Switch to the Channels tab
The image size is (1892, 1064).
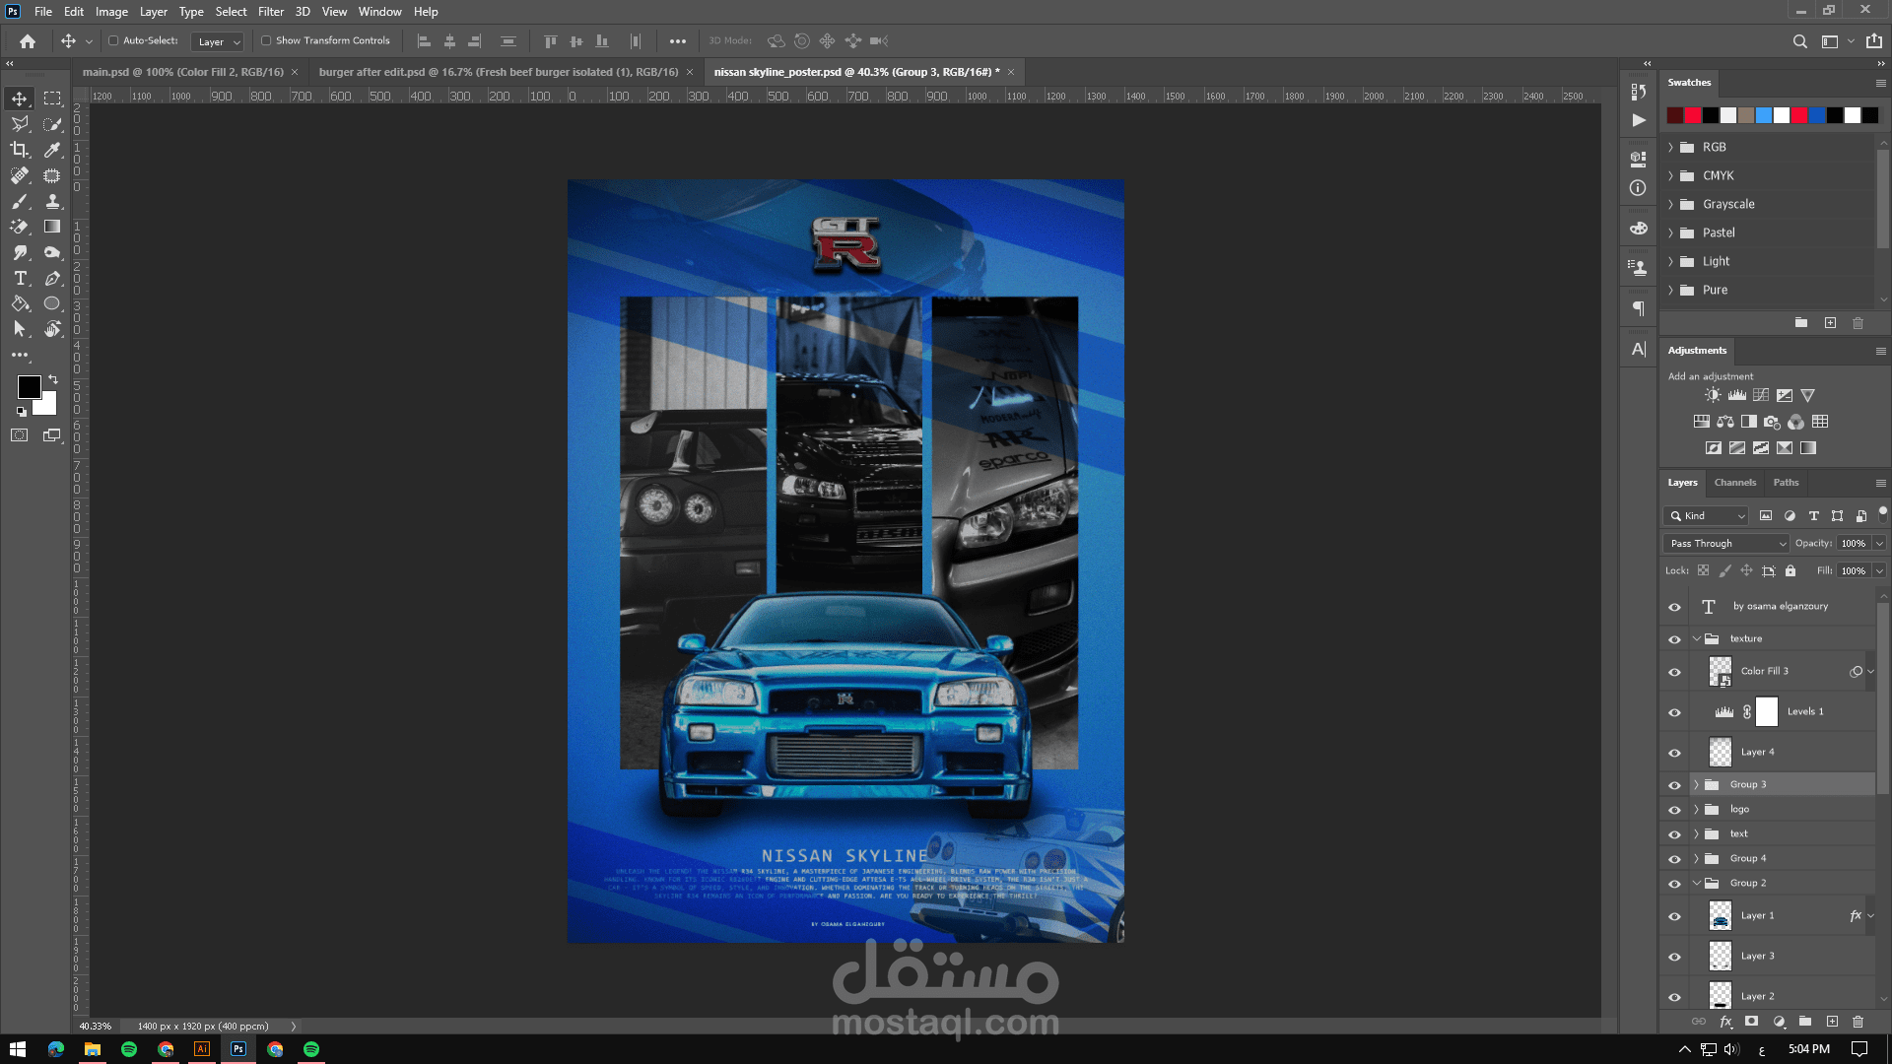click(x=1734, y=483)
